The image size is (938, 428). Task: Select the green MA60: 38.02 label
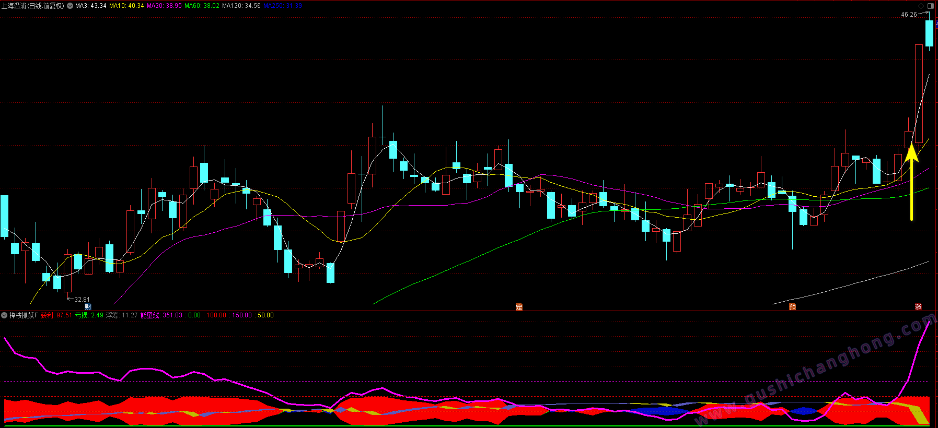pyautogui.click(x=202, y=6)
